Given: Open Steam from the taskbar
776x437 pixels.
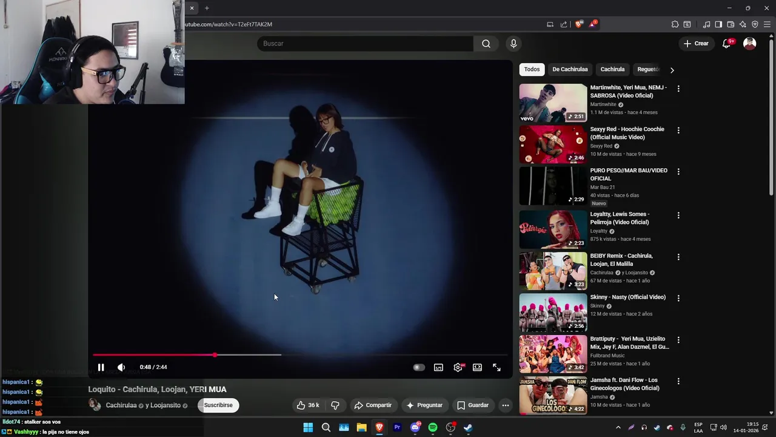Looking at the screenshot, I should 468,427.
